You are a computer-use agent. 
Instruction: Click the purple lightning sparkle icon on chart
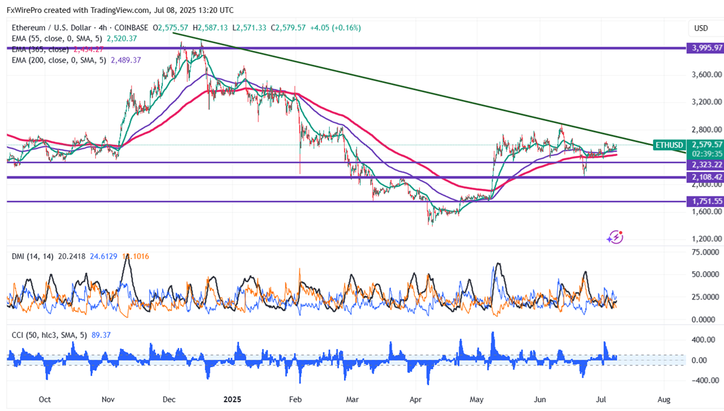pyautogui.click(x=615, y=237)
